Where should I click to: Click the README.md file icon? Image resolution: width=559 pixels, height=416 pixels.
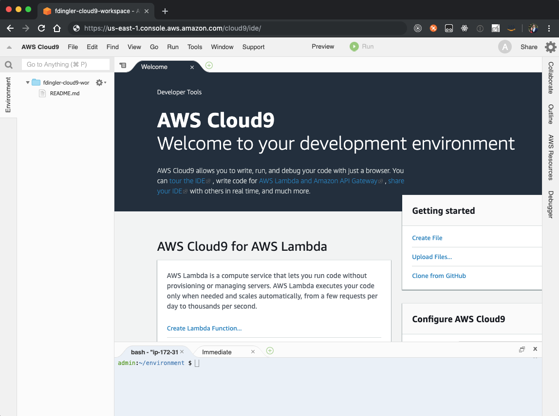point(42,93)
